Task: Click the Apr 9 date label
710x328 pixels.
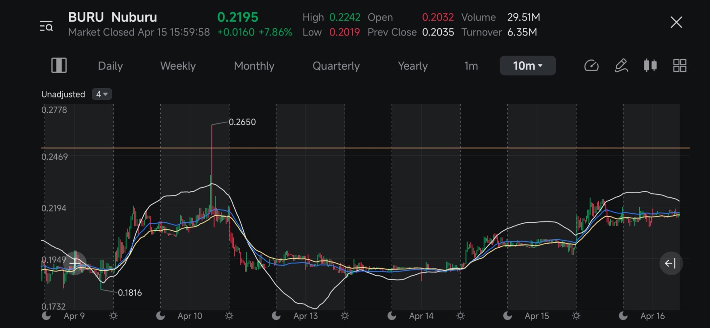Action: (74, 316)
